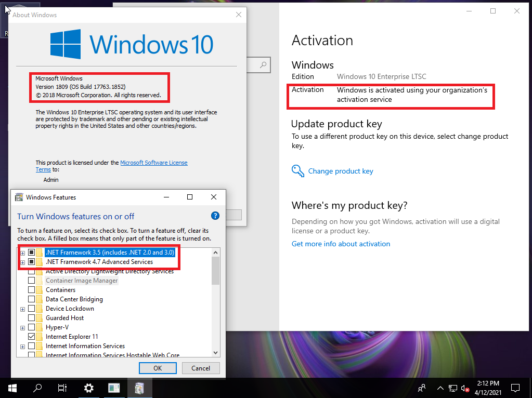
Task: Click the .NET Framework 3.5 folder icon
Action: 40,252
